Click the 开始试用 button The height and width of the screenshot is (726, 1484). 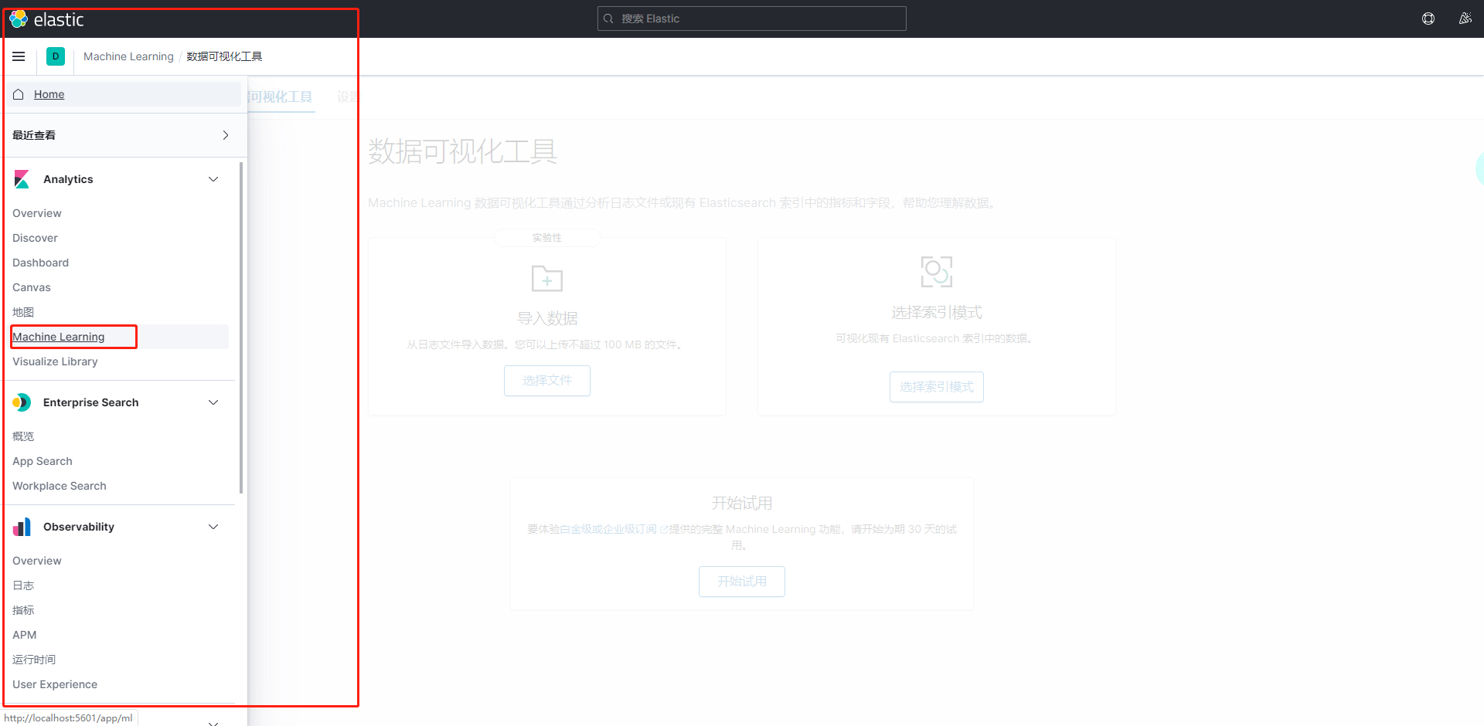742,582
